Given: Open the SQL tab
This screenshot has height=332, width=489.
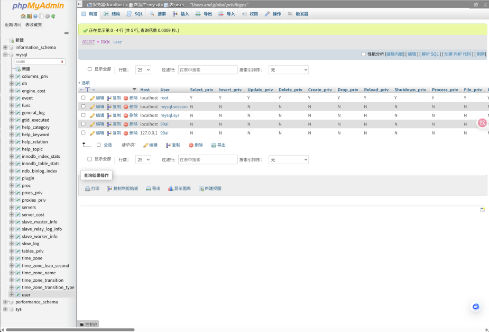Looking at the screenshot, I should click(135, 14).
